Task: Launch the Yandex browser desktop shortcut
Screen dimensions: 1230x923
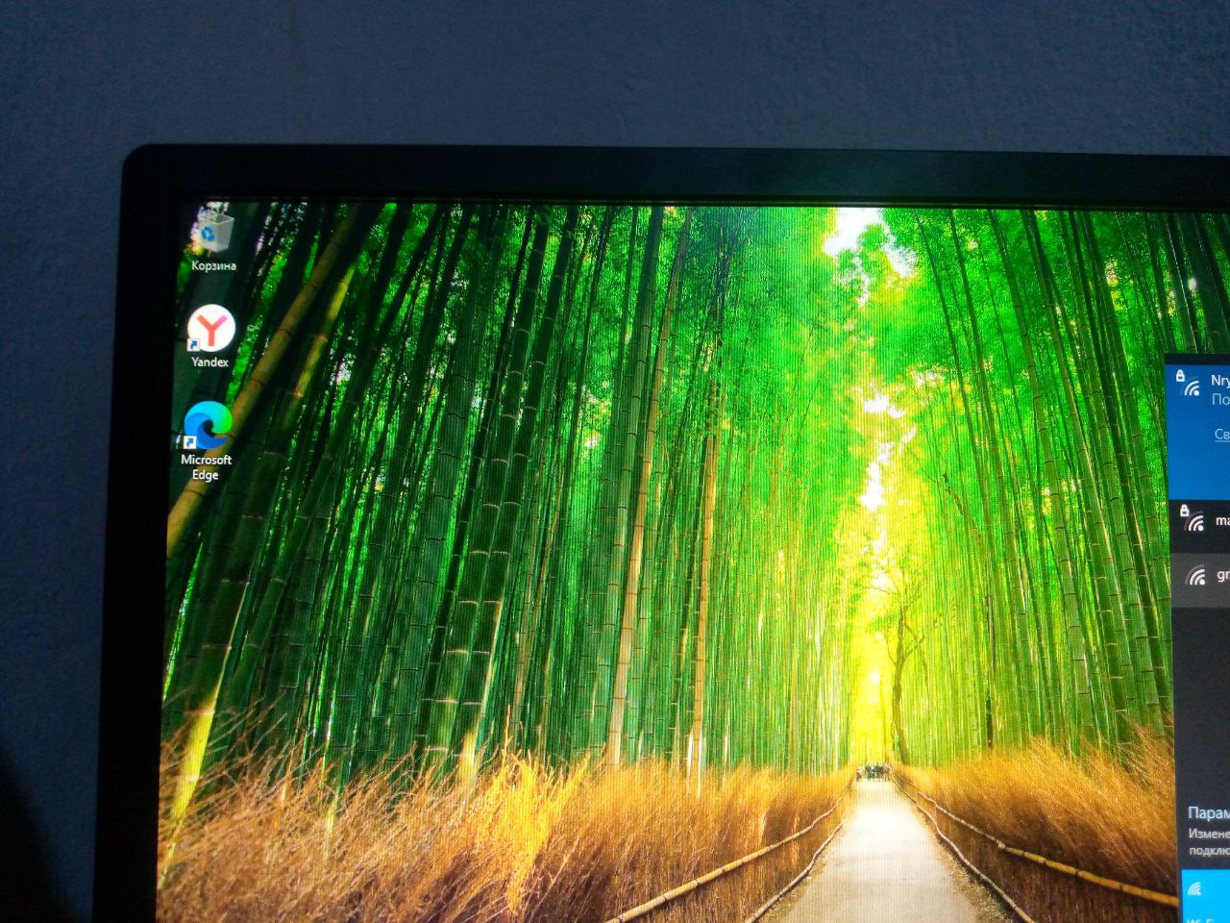Action: pos(210,337)
